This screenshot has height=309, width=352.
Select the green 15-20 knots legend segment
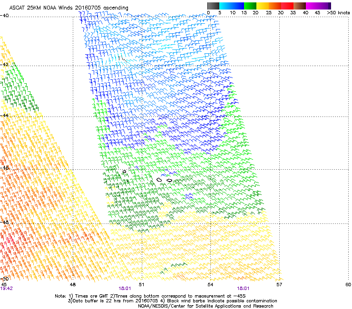coord(250,6)
